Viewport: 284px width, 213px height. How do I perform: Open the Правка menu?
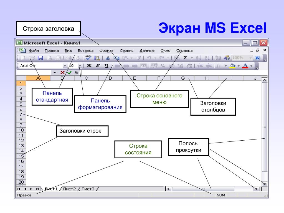pos(52,50)
